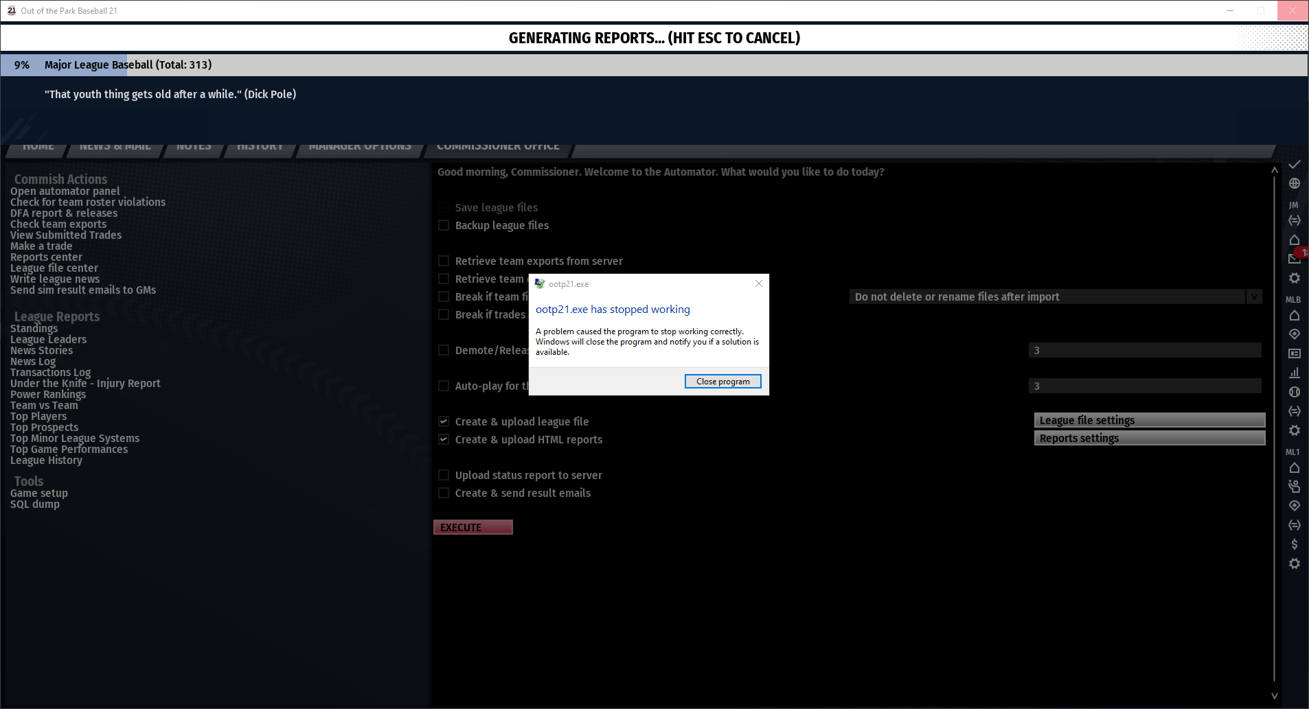1309x709 pixels.
Task: Click the baseball icon under MLB
Action: 1294,392
